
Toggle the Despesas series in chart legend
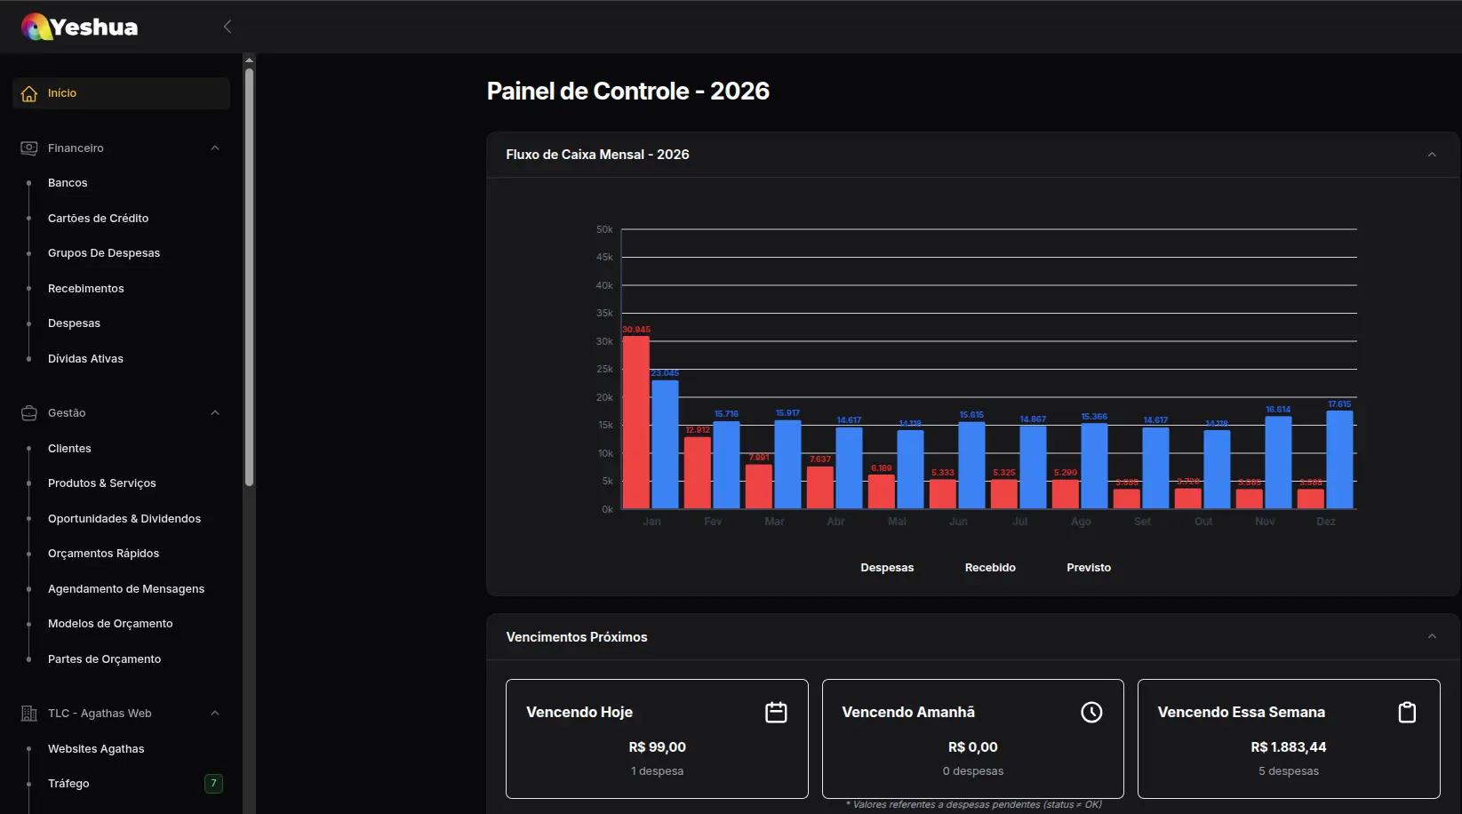click(886, 568)
